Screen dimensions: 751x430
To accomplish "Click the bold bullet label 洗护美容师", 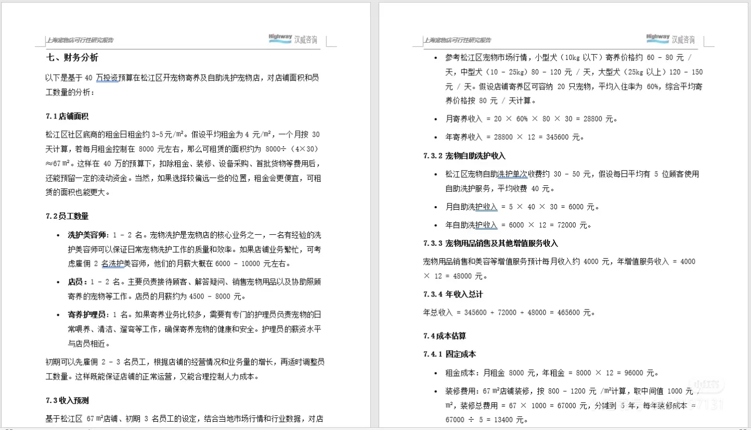I will tap(87, 234).
